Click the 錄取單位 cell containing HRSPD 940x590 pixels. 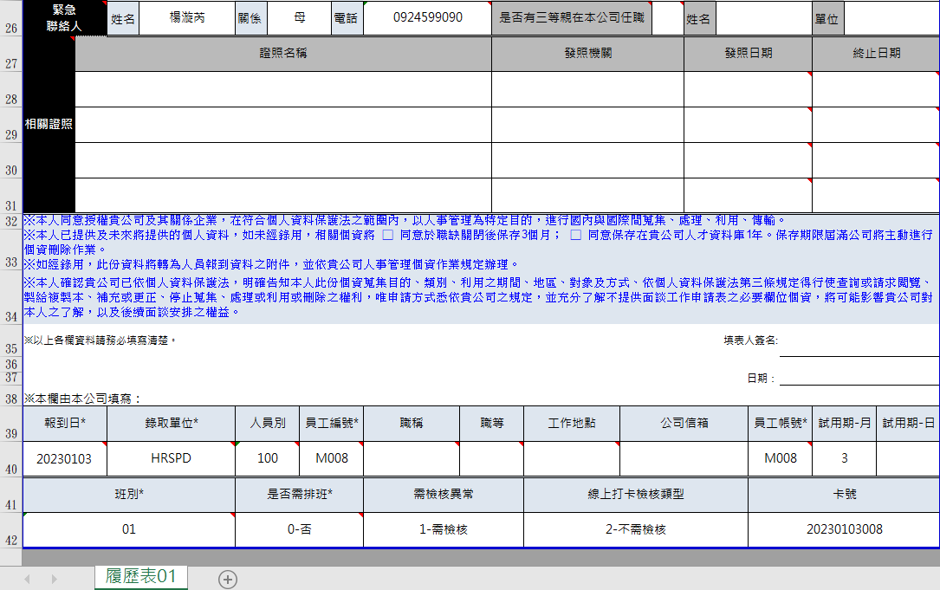(170, 458)
